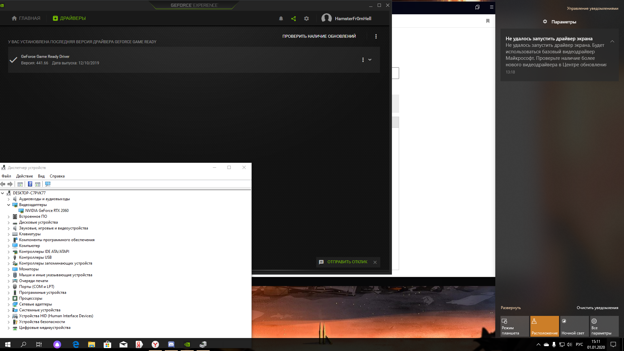624x351 pixels.
Task: Click ПРОВЕРИТЬ НАЛИЧИЕ ОБНОВЛЕНИЙ button
Action: pos(319,36)
